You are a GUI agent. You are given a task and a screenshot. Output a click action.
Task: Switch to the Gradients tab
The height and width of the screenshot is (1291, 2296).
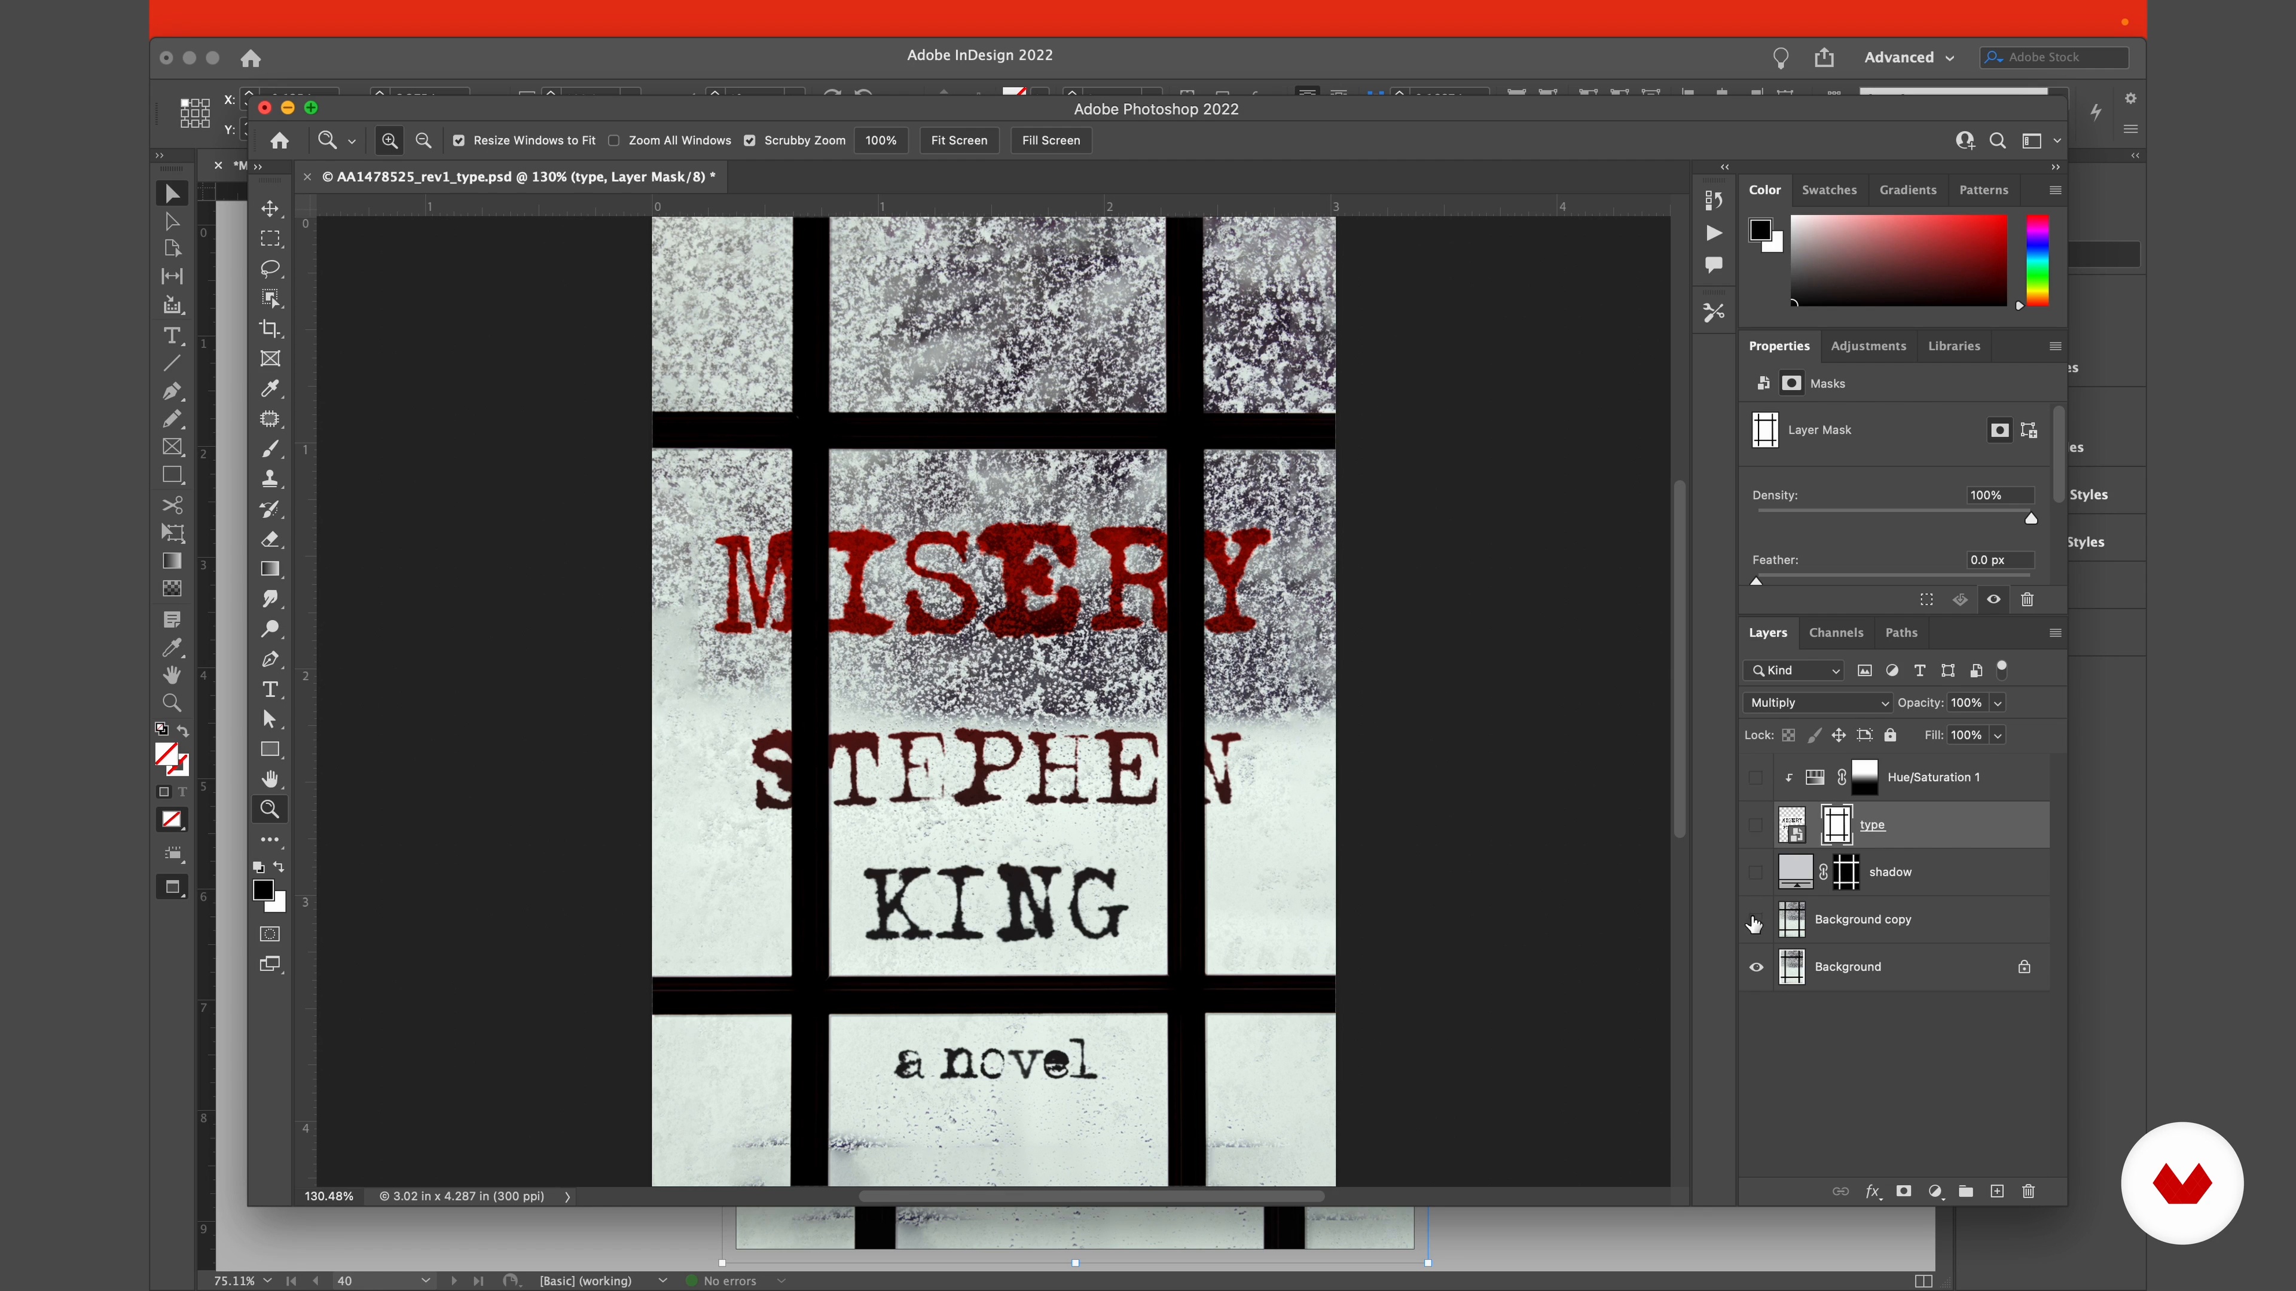(x=1907, y=190)
